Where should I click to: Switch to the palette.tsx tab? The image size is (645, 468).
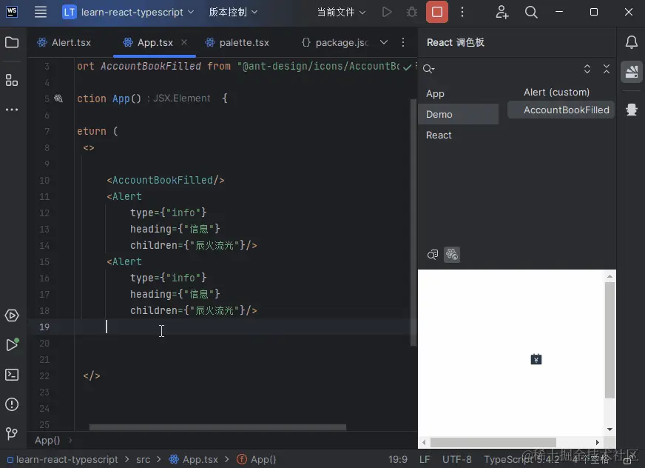pyautogui.click(x=237, y=42)
